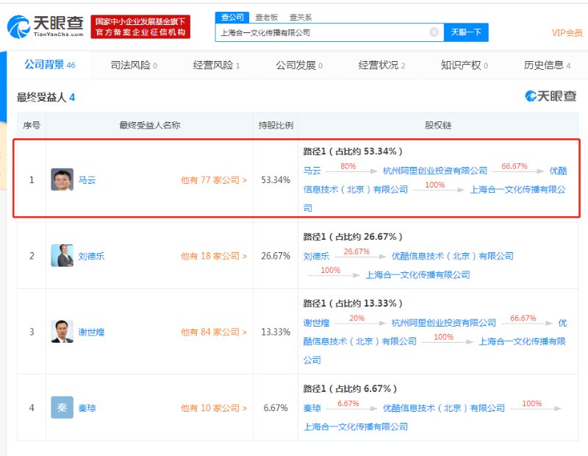The width and height of the screenshot is (588, 456).
Task: Click the 路径1（占比约 13.33%）heading
Action: tap(353, 303)
